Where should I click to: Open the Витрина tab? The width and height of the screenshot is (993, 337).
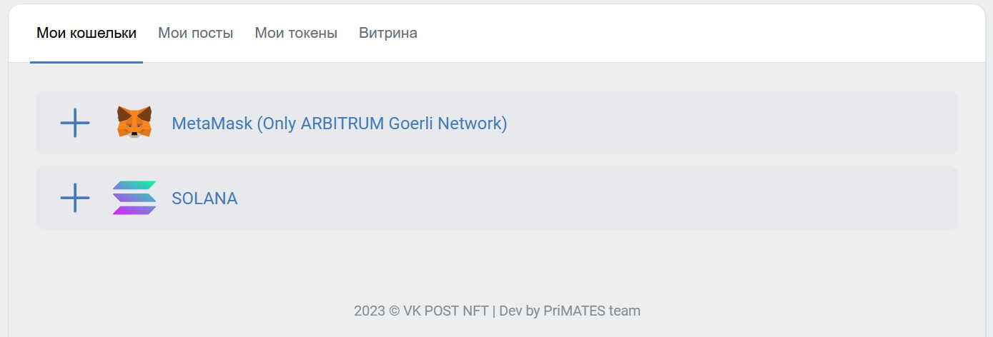pyautogui.click(x=388, y=33)
